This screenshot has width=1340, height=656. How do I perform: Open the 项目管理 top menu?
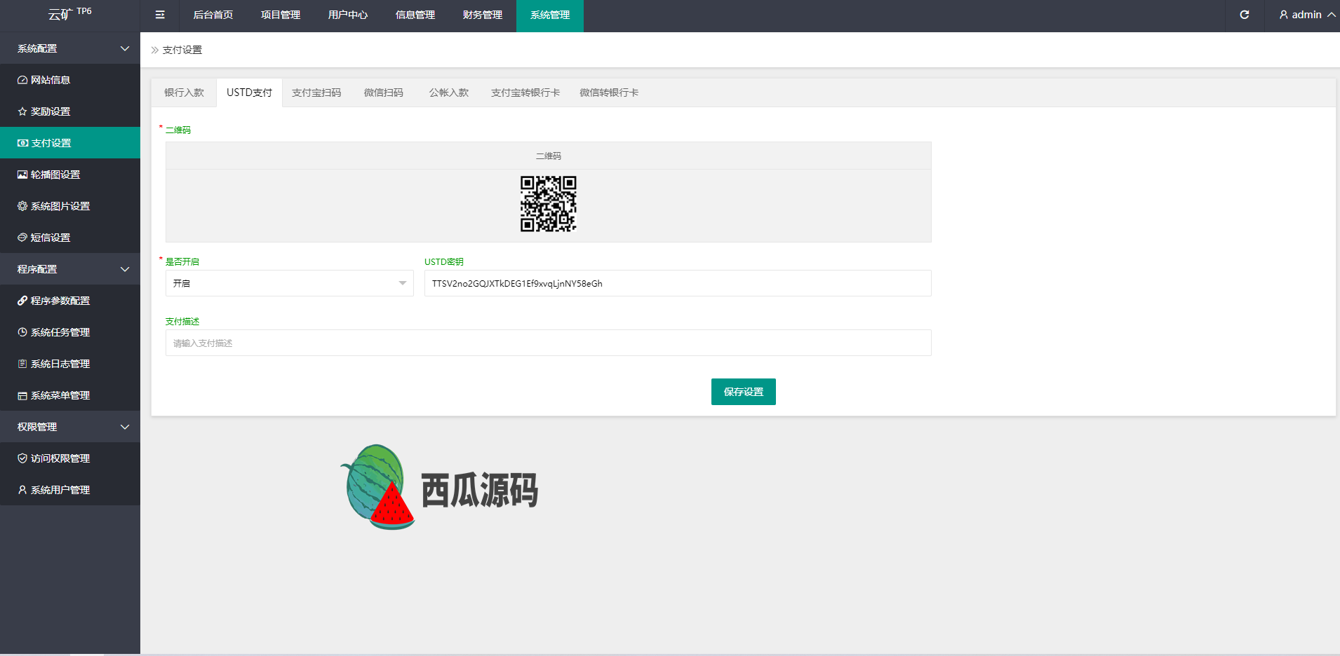281,15
